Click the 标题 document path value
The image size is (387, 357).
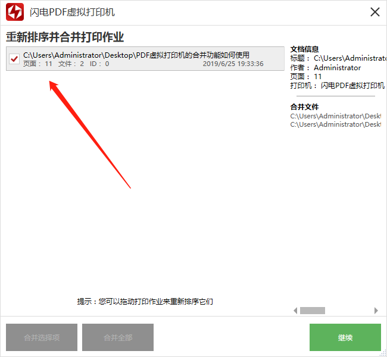(x=350, y=58)
